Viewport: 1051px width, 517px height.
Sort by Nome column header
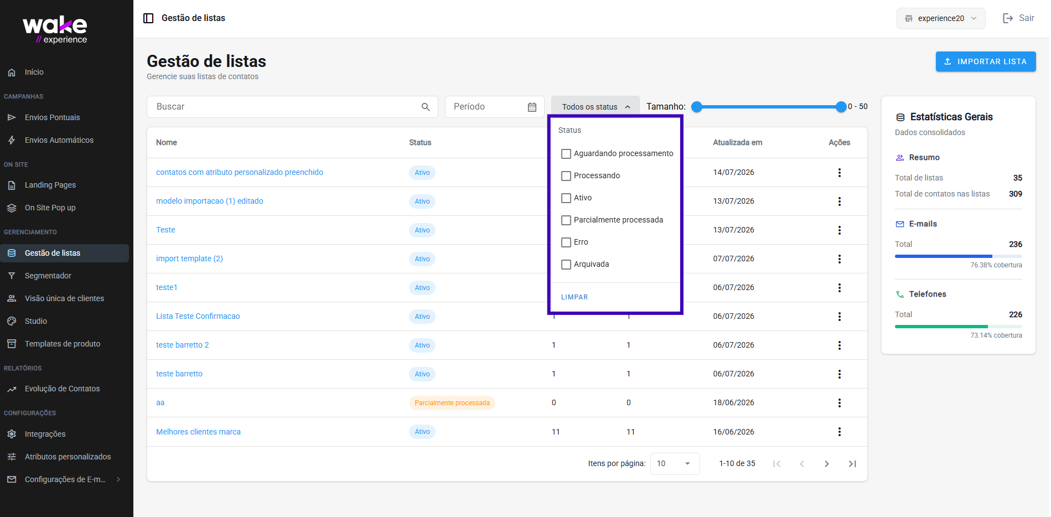point(167,142)
